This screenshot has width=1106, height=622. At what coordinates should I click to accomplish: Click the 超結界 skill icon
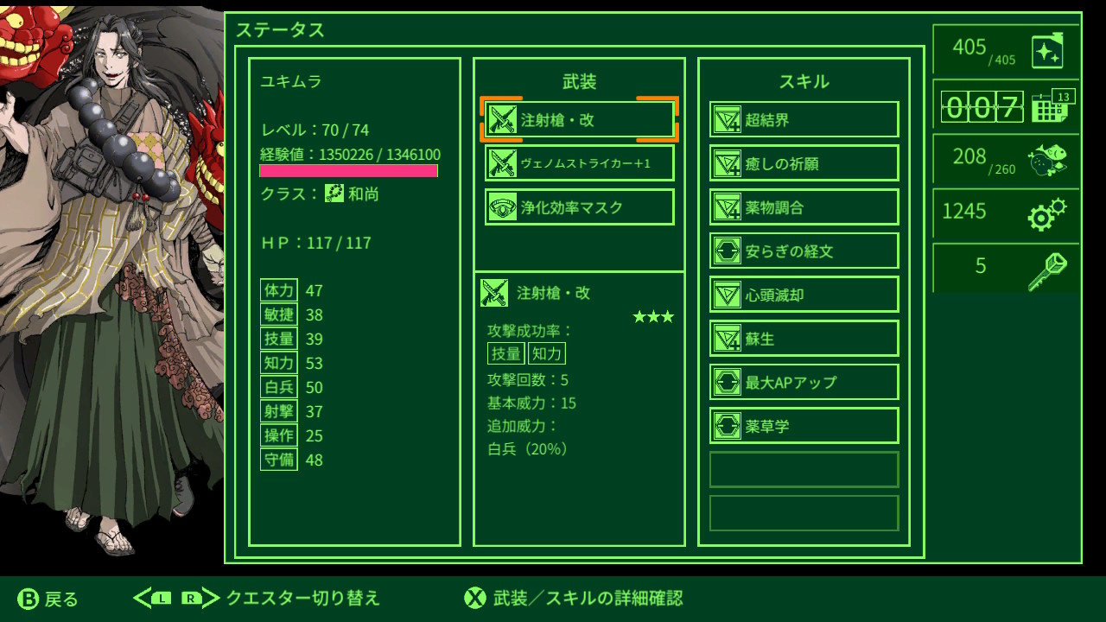(727, 120)
